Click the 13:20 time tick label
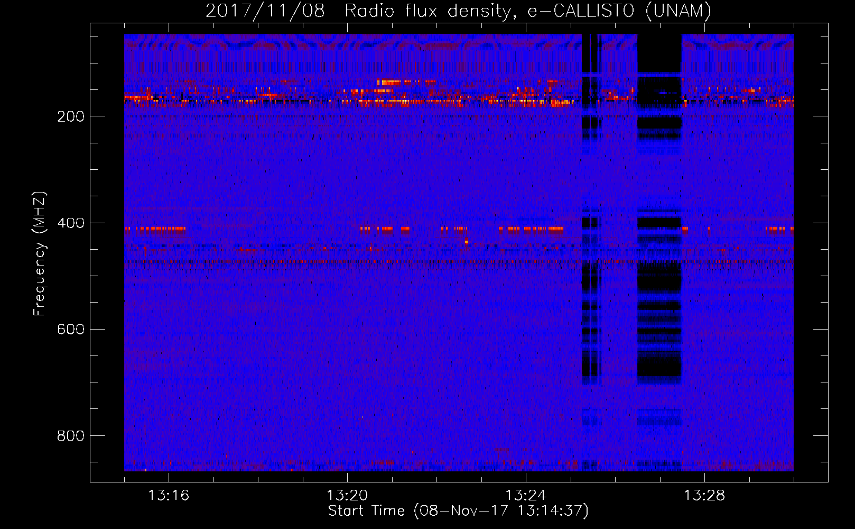 click(x=347, y=495)
